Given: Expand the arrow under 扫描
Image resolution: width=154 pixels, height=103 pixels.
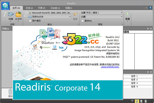Looking at the screenshot, I should tap(11, 21).
